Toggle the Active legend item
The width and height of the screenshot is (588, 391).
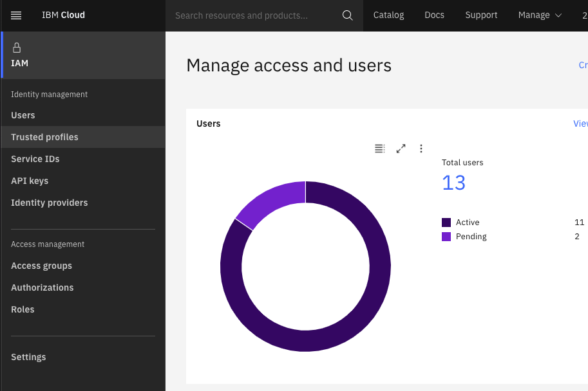(x=460, y=223)
